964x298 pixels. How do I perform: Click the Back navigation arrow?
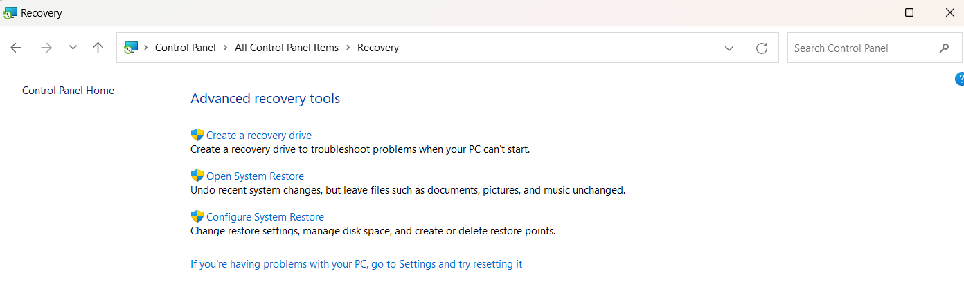16,48
